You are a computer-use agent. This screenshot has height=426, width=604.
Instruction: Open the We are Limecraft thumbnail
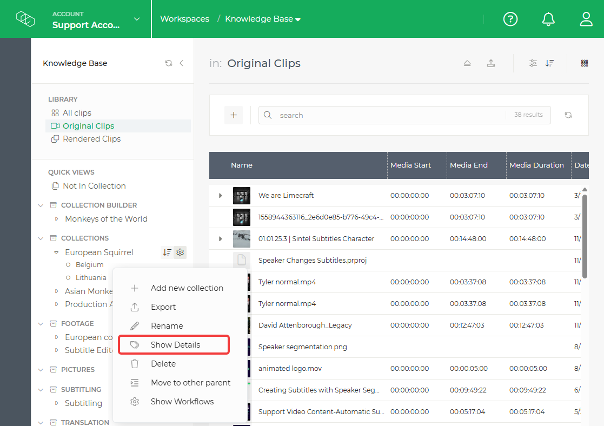pos(242,195)
